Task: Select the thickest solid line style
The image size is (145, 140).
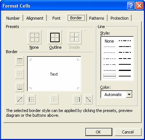Action: tap(125, 70)
